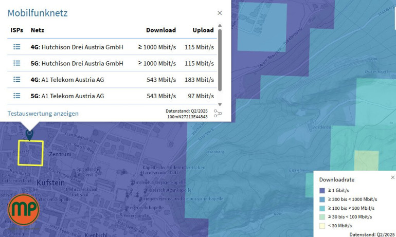Click the Kufstein label on the map
The width and height of the screenshot is (396, 237).
click(50, 183)
